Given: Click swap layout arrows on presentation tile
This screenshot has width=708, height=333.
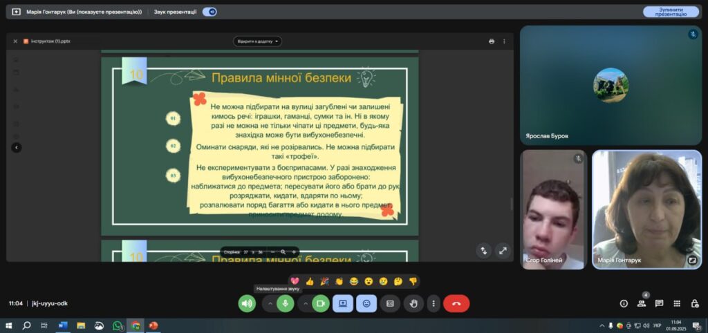Looking at the screenshot, I should [x=483, y=250].
